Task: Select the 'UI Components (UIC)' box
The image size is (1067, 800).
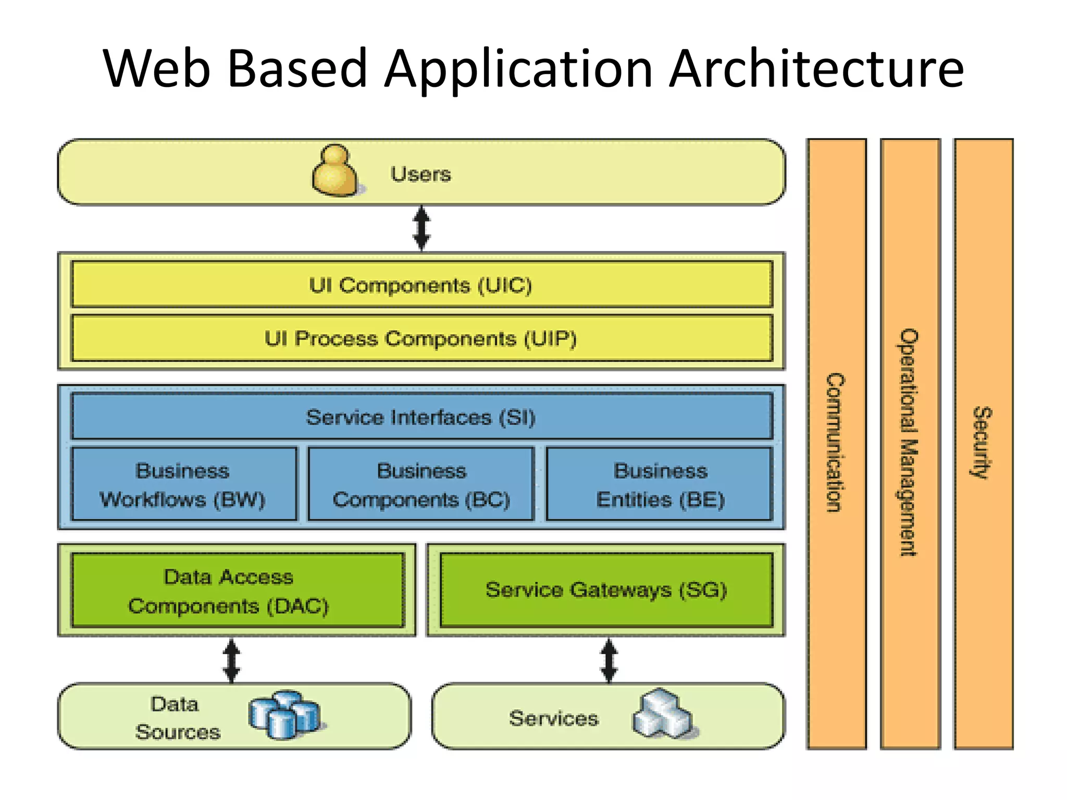Action: click(x=422, y=284)
